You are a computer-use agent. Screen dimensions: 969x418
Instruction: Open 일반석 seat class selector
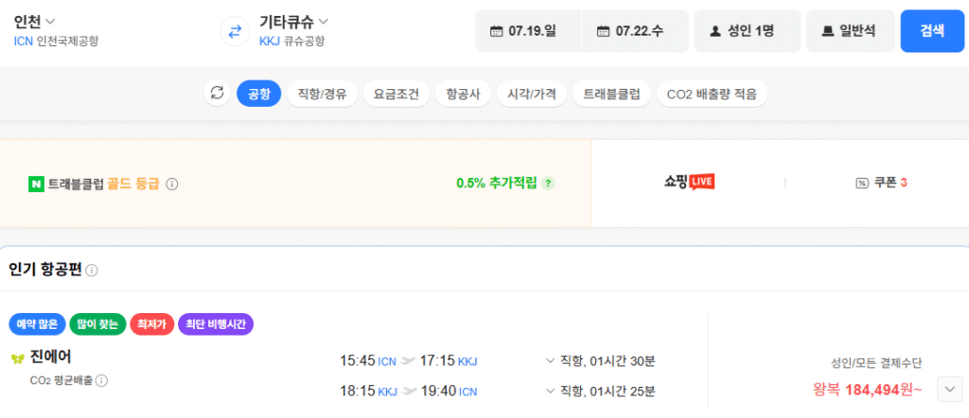851,31
